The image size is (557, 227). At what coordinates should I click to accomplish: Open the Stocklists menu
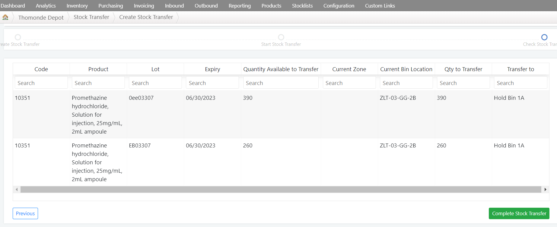coord(302,6)
